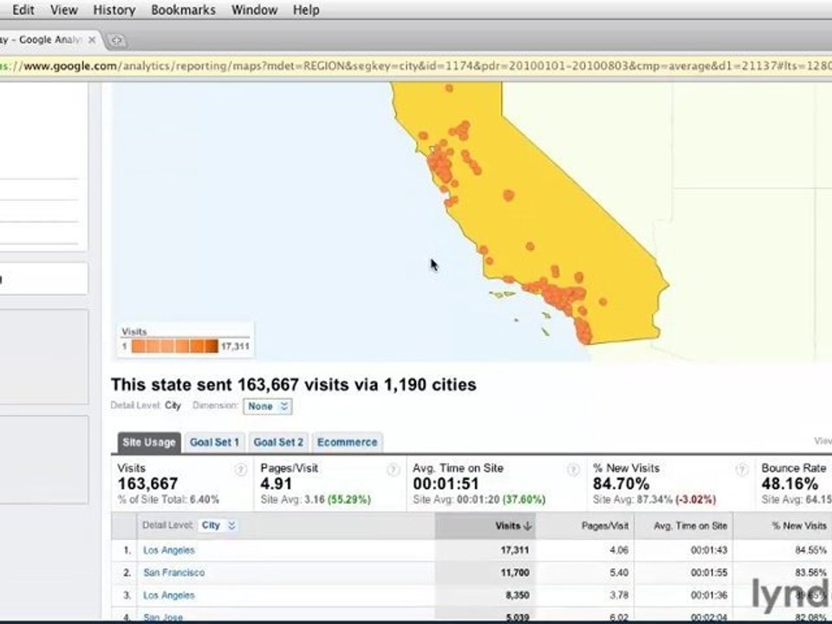
Task: Click the 11,700 visits cell for San Francisco
Action: coord(515,573)
